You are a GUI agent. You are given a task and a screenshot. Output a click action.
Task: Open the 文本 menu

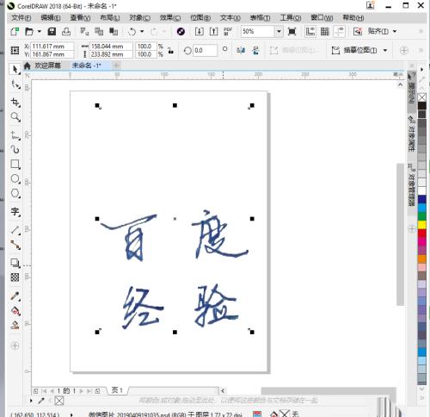(230, 18)
